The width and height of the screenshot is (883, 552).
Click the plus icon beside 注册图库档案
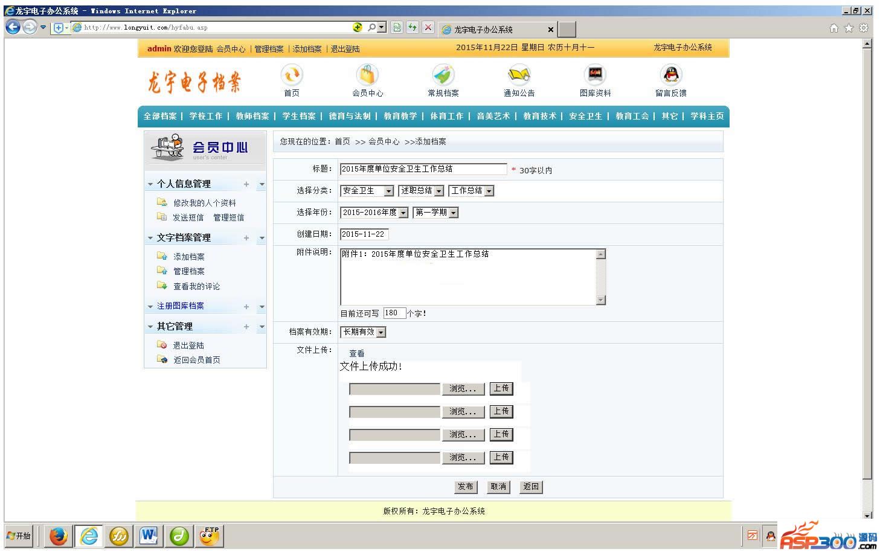[x=246, y=307]
